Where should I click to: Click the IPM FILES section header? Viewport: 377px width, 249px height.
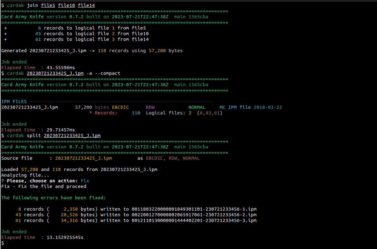click(x=14, y=102)
